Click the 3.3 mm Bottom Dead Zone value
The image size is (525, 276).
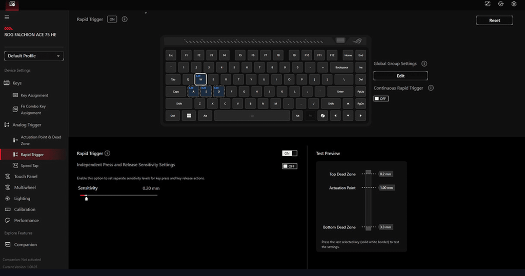pos(386,227)
